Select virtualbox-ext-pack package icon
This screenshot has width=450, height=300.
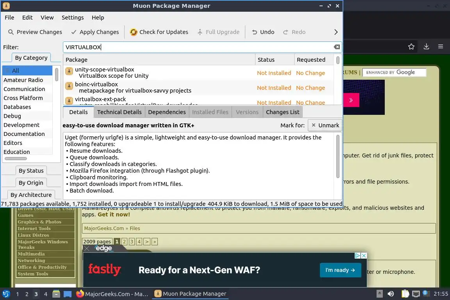(69, 100)
